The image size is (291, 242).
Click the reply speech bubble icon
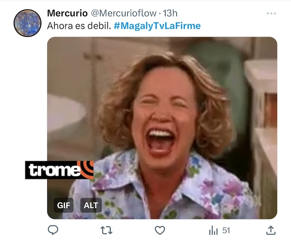pos(53,230)
